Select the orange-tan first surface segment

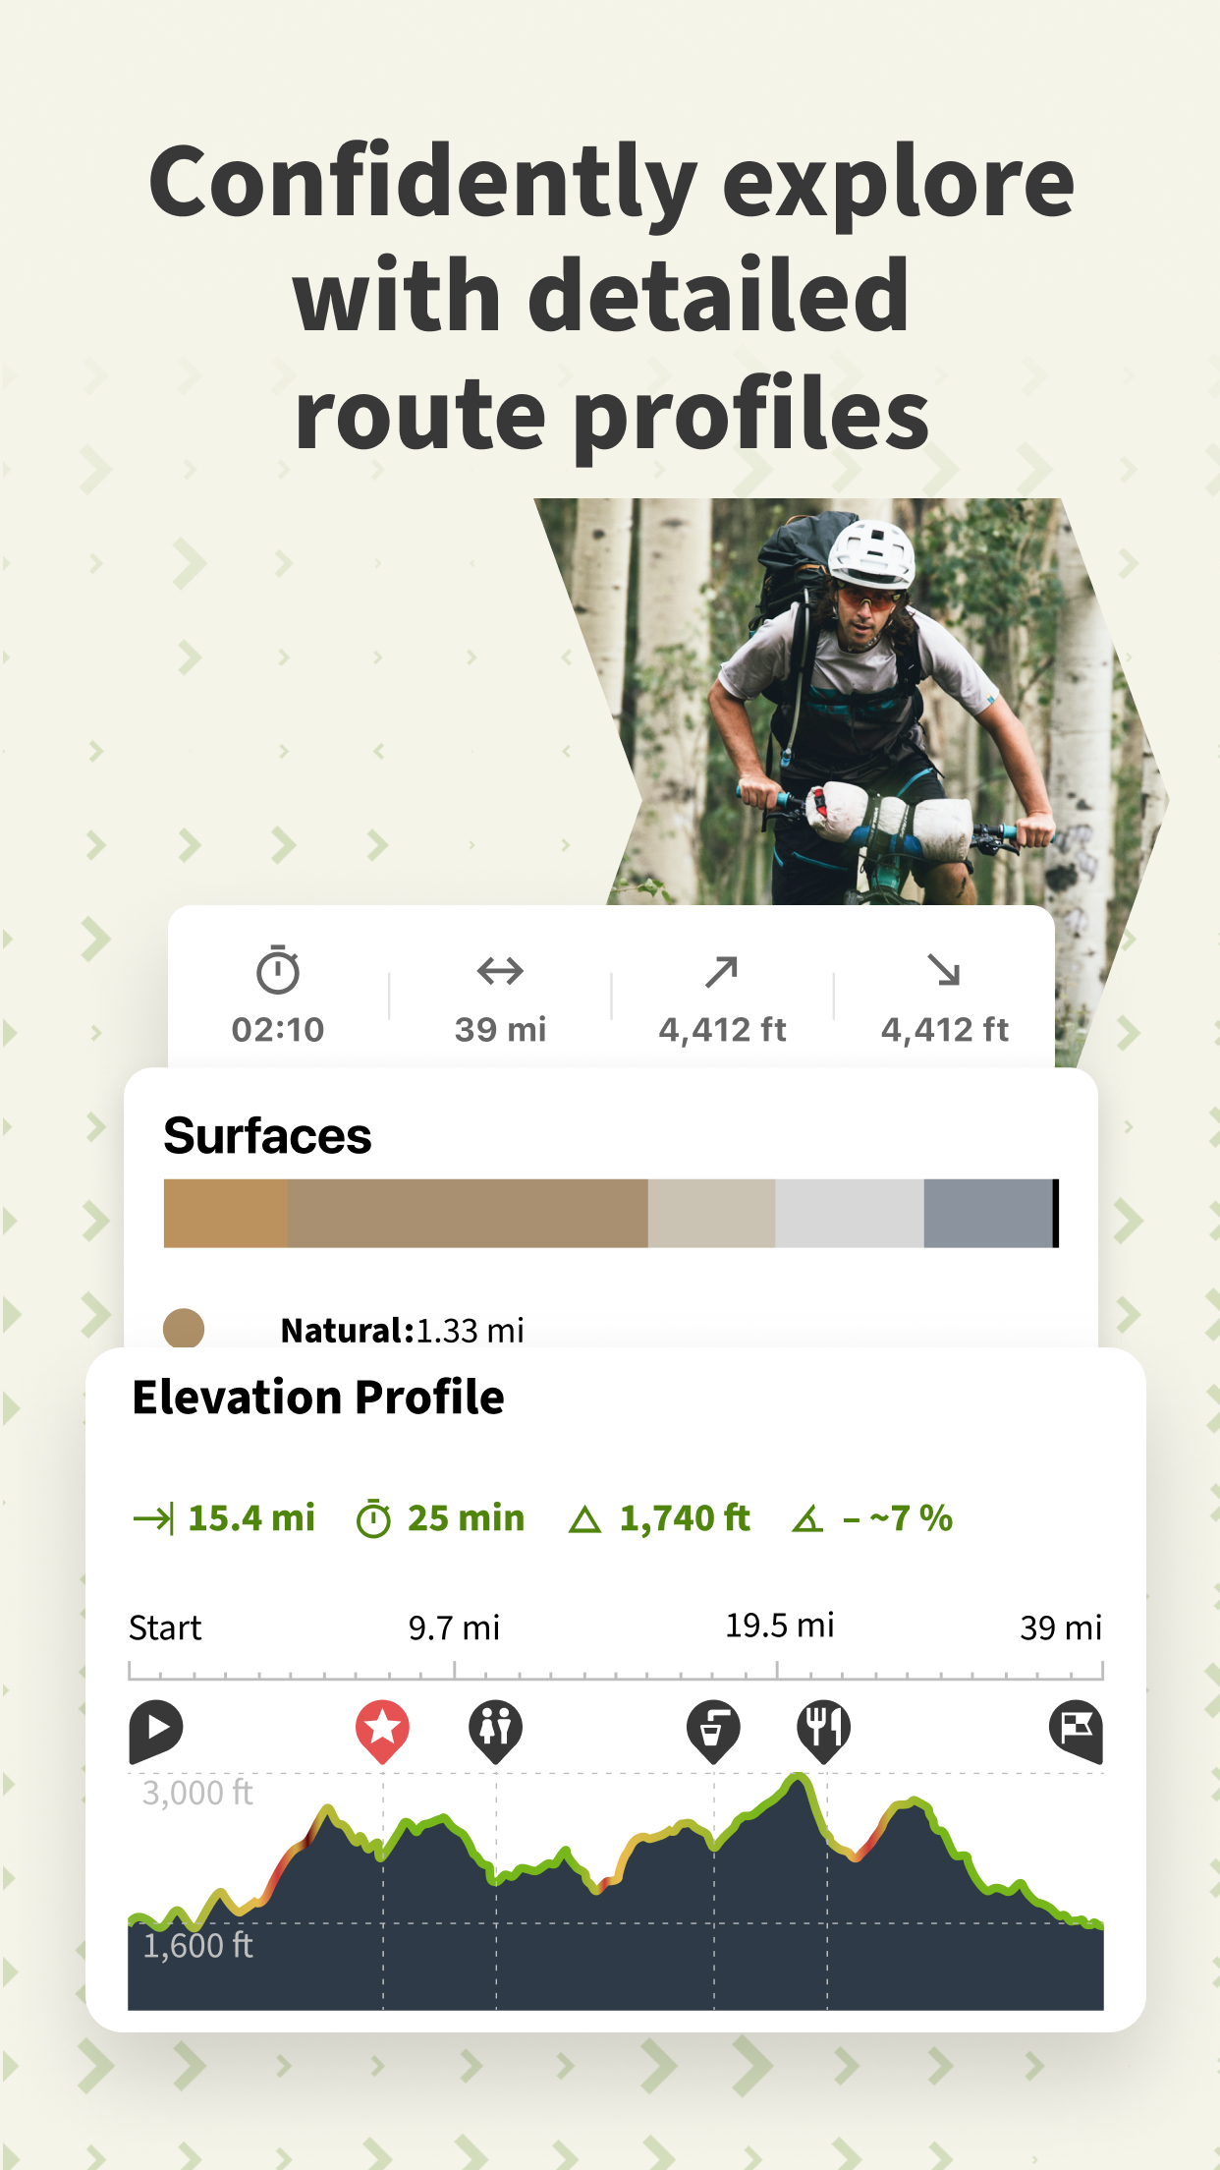(x=225, y=1213)
